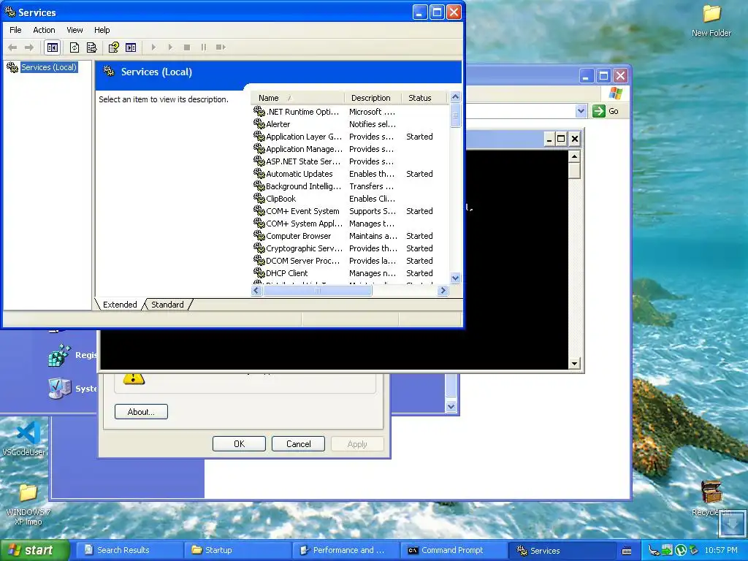Image resolution: width=748 pixels, height=561 pixels.
Task: Click the Status column header
Action: click(424, 98)
